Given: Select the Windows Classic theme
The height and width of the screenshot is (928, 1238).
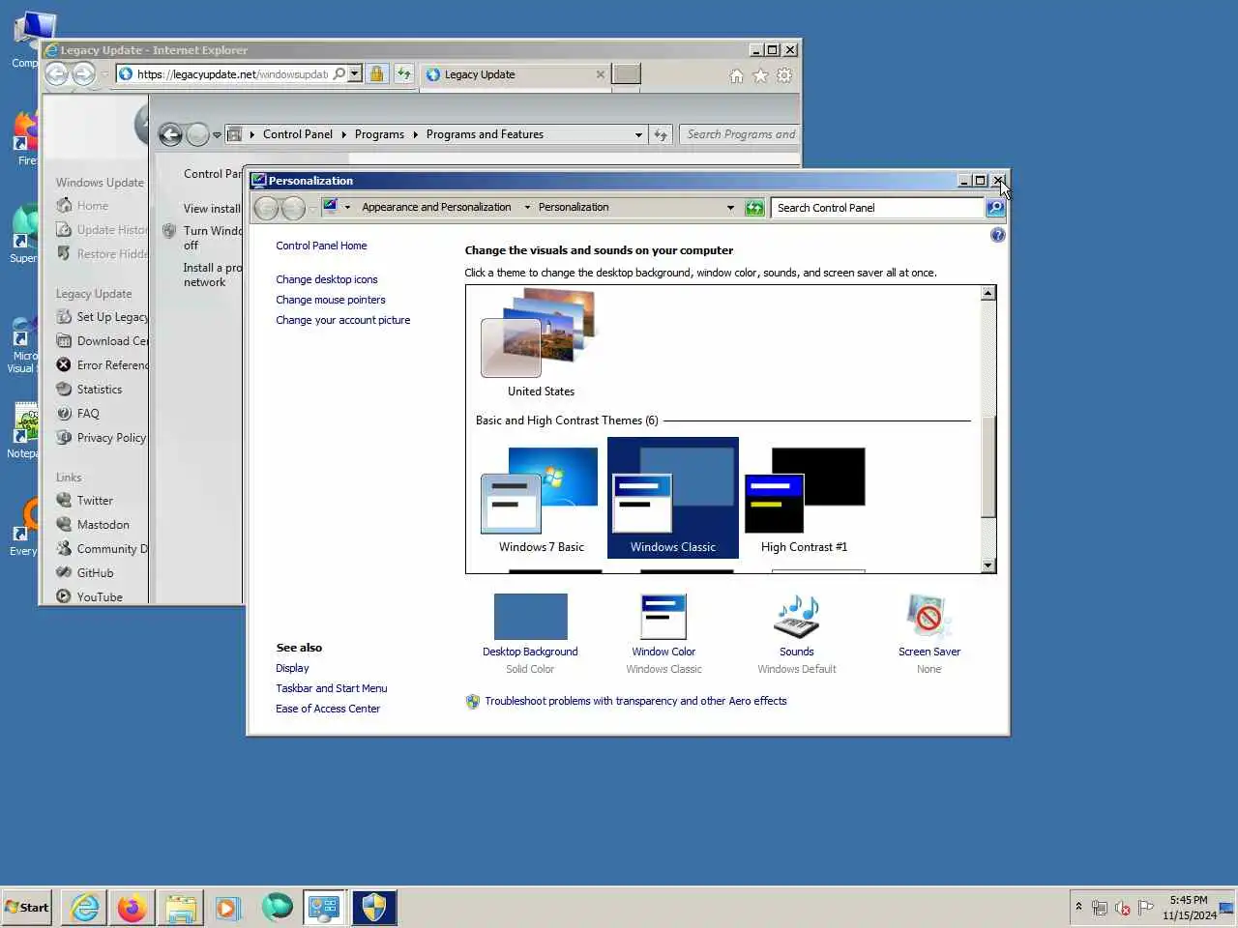Looking at the screenshot, I should 673,499.
